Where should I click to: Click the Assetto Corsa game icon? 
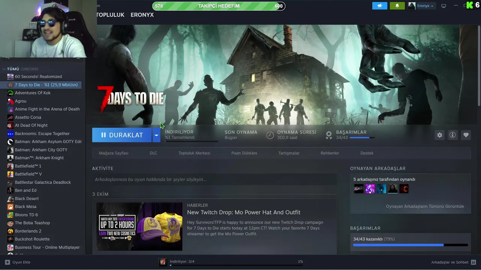coord(10,117)
